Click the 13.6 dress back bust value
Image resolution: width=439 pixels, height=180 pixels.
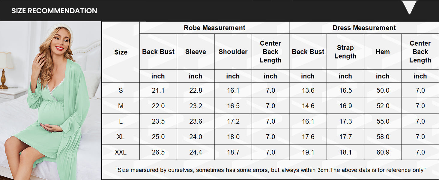308,90
